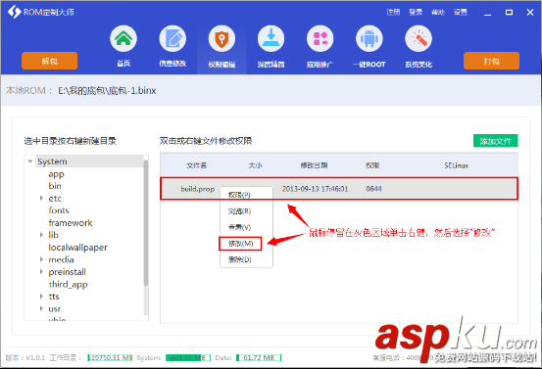
Task: Expand the lib folder arrow
Action: tap(41, 235)
